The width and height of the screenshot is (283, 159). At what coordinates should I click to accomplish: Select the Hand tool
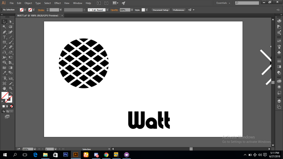(4, 88)
